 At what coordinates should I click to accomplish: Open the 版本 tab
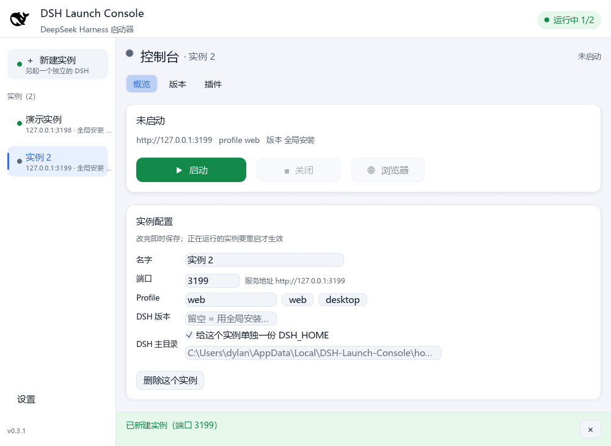178,84
